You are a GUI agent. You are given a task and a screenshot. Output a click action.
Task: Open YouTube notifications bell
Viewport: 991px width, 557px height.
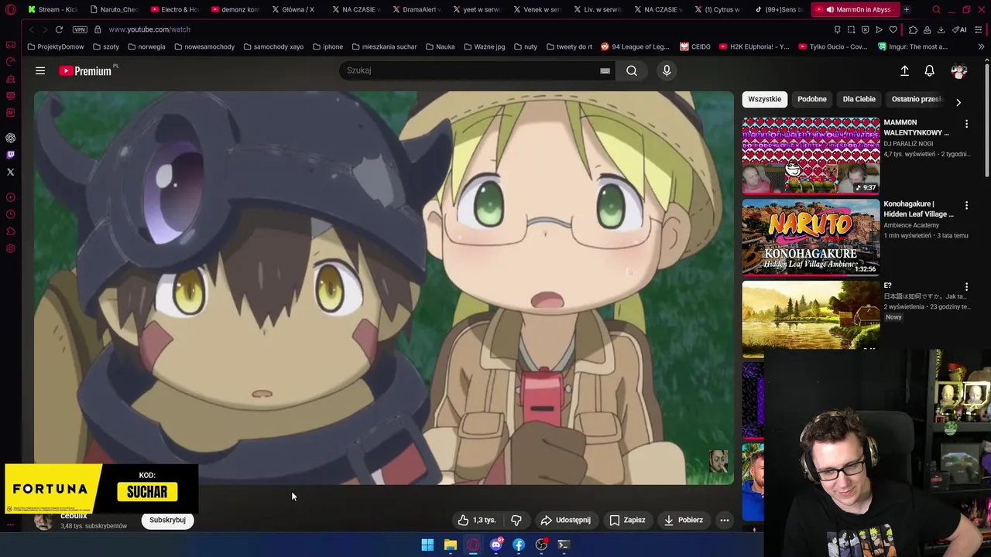(x=930, y=70)
